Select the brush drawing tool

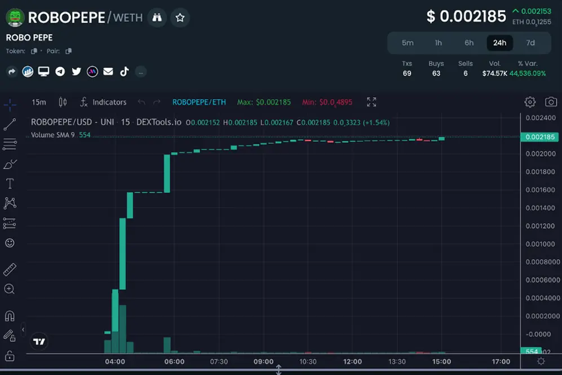click(10, 164)
